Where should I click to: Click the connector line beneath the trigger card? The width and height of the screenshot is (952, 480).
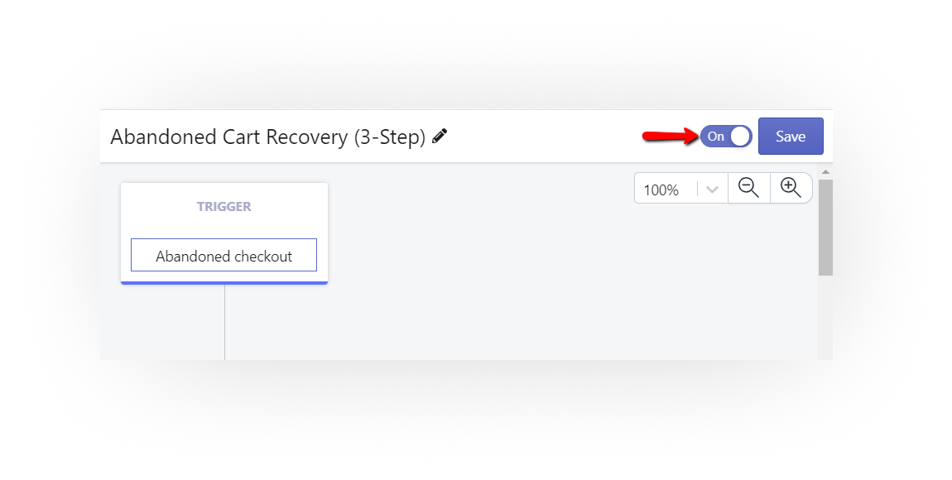224,322
